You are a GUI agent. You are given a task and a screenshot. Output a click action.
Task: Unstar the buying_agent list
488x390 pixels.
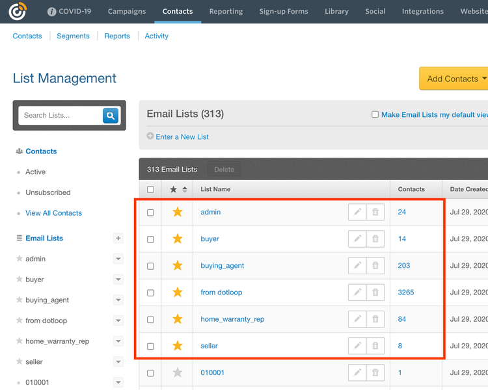pos(177,266)
